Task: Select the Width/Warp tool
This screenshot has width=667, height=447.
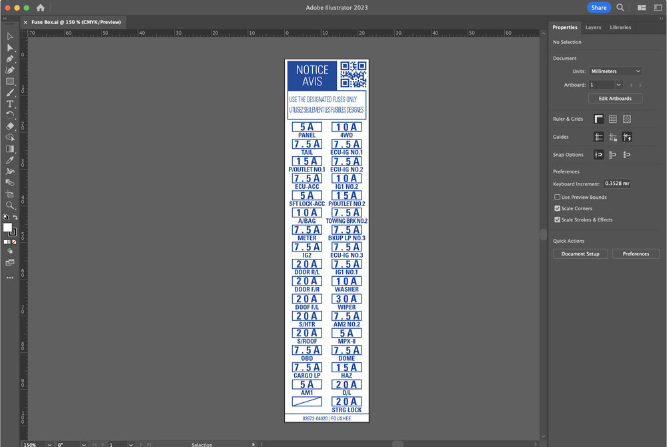Action: (x=10, y=171)
